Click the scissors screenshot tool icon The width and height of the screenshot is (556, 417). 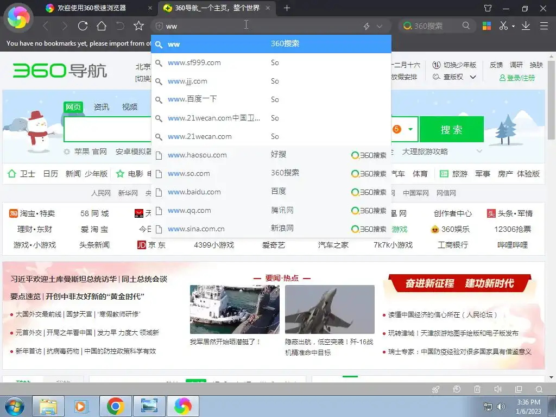[503, 26]
